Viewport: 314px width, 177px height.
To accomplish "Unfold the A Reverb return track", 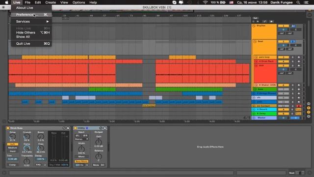I will pos(254,110).
